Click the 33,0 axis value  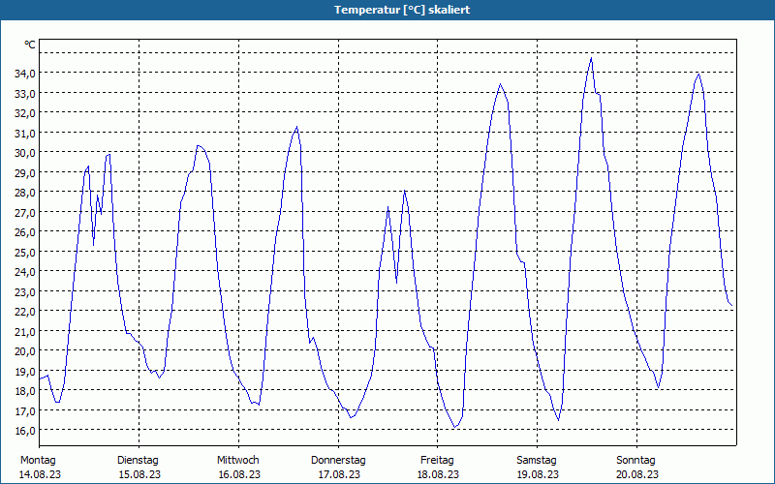pyautogui.click(x=25, y=93)
